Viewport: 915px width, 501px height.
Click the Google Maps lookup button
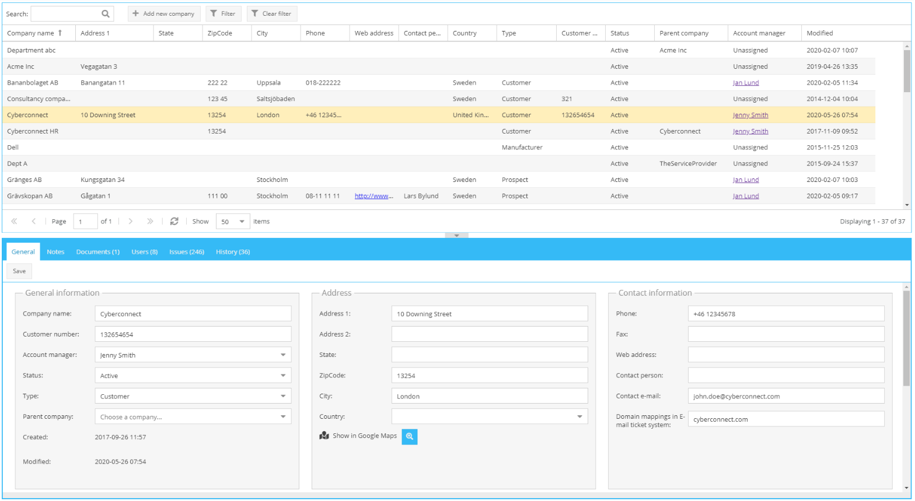click(x=410, y=436)
